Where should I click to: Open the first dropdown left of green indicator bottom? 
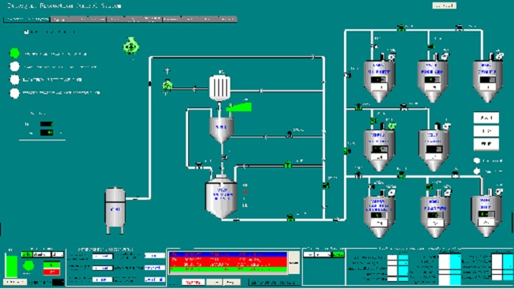308,254
